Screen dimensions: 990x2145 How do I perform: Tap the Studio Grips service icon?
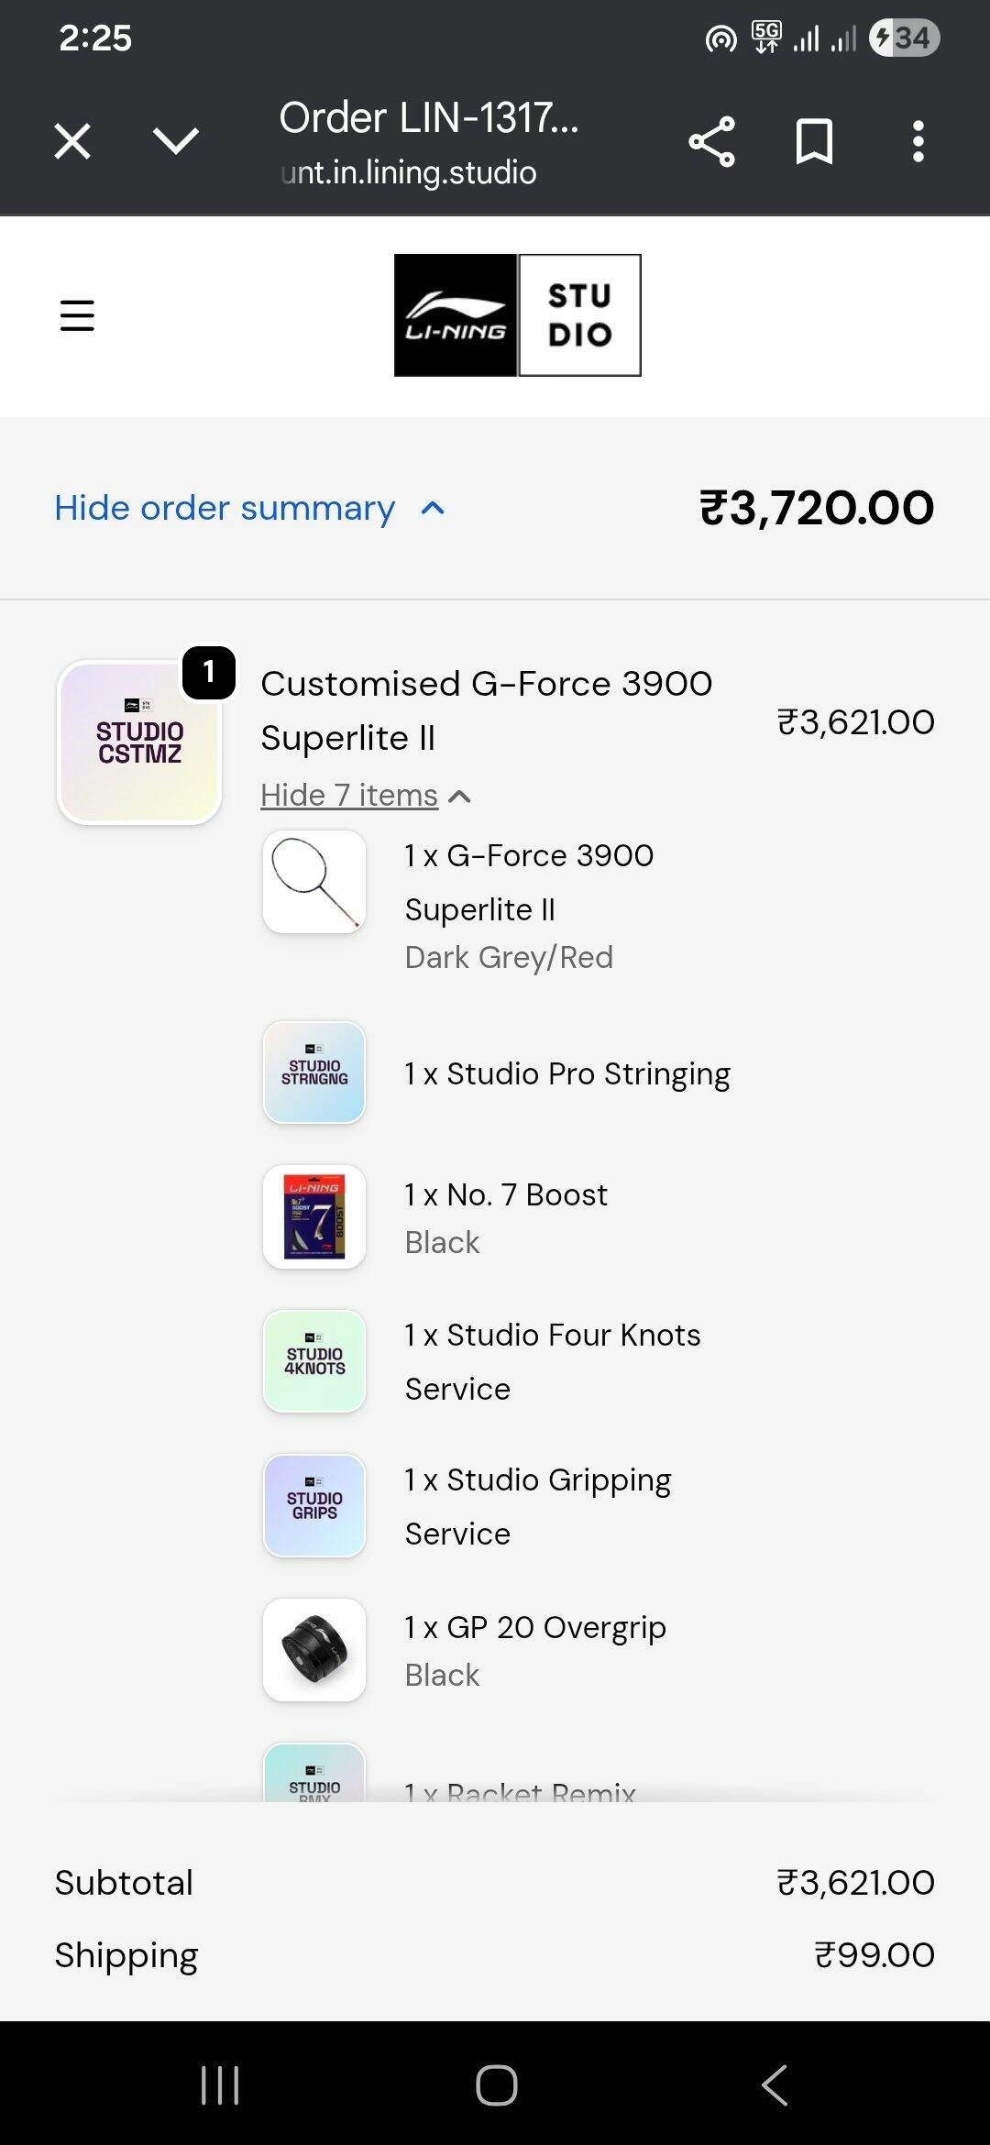pyautogui.click(x=314, y=1506)
